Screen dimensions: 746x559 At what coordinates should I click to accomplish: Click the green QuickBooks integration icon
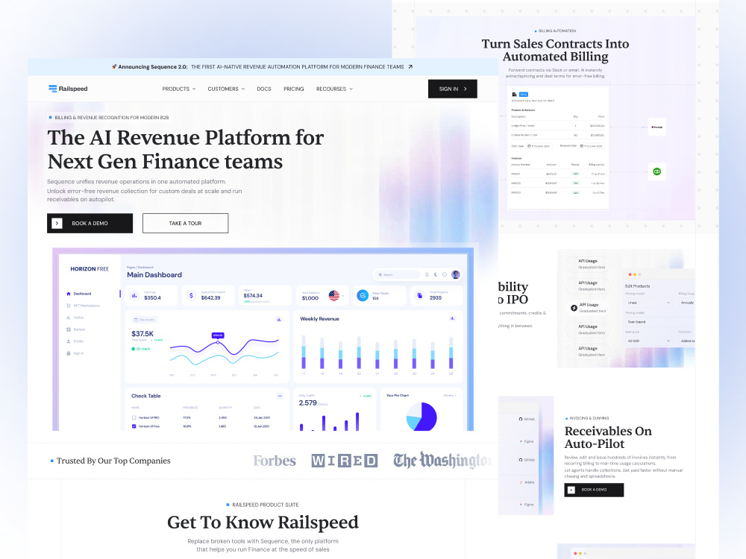(656, 171)
